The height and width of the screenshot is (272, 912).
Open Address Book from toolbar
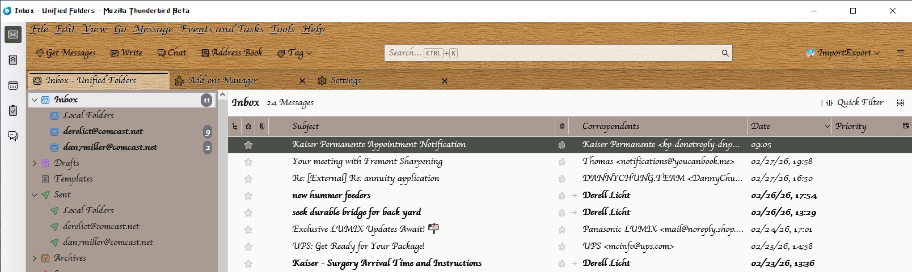232,53
